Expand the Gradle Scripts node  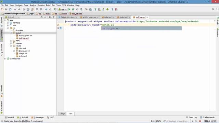[x=5, y=58]
